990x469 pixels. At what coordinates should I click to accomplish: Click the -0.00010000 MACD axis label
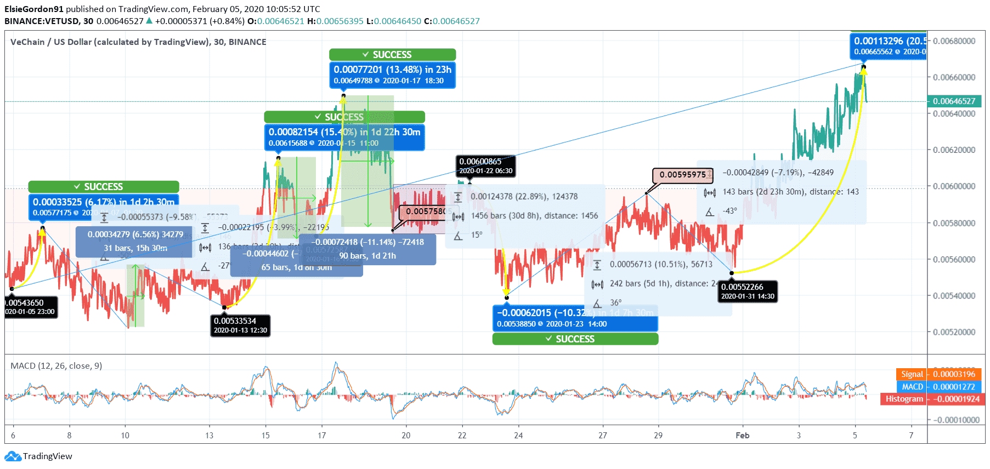[957, 420]
